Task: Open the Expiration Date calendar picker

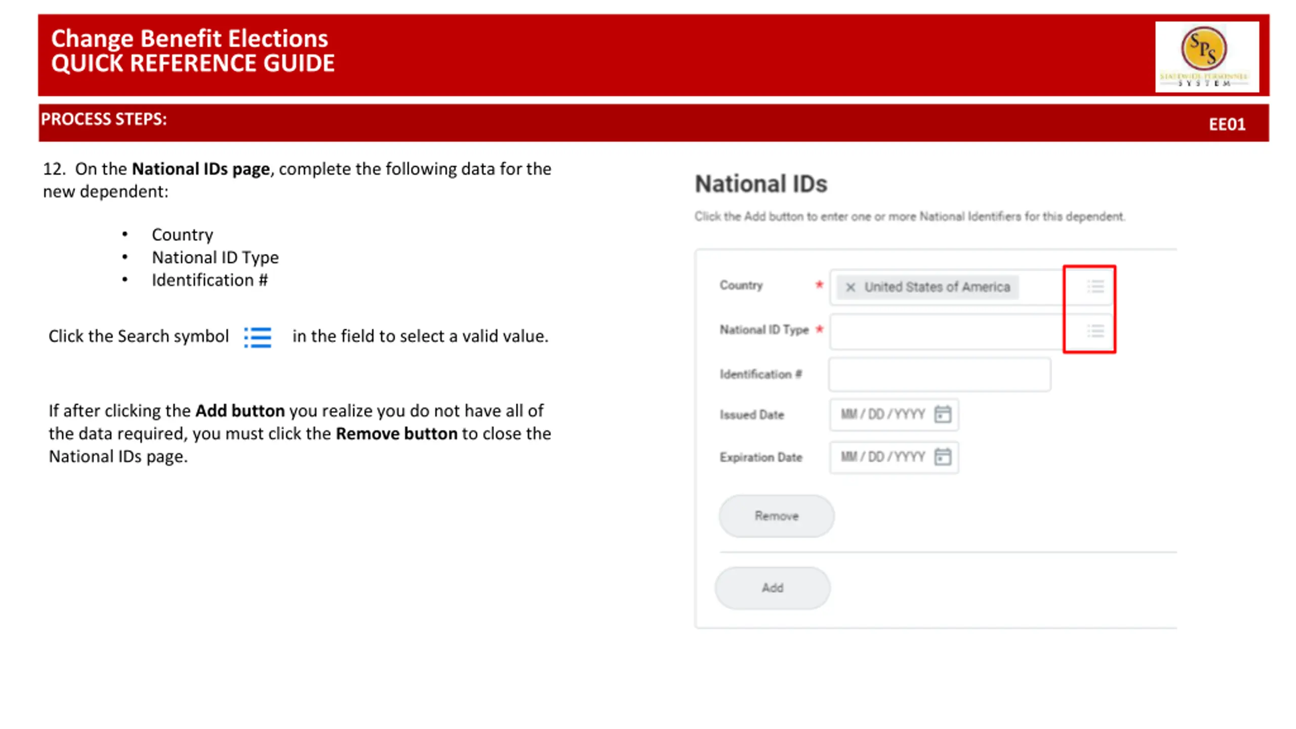Action: [x=943, y=457]
